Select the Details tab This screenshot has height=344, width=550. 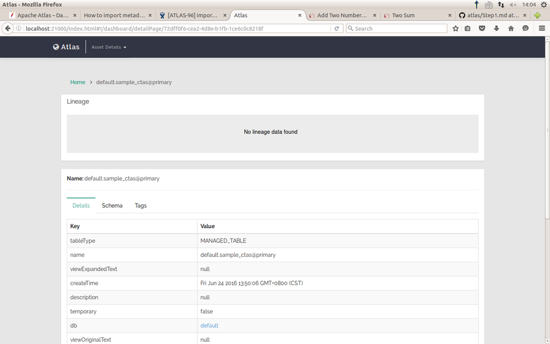point(81,206)
